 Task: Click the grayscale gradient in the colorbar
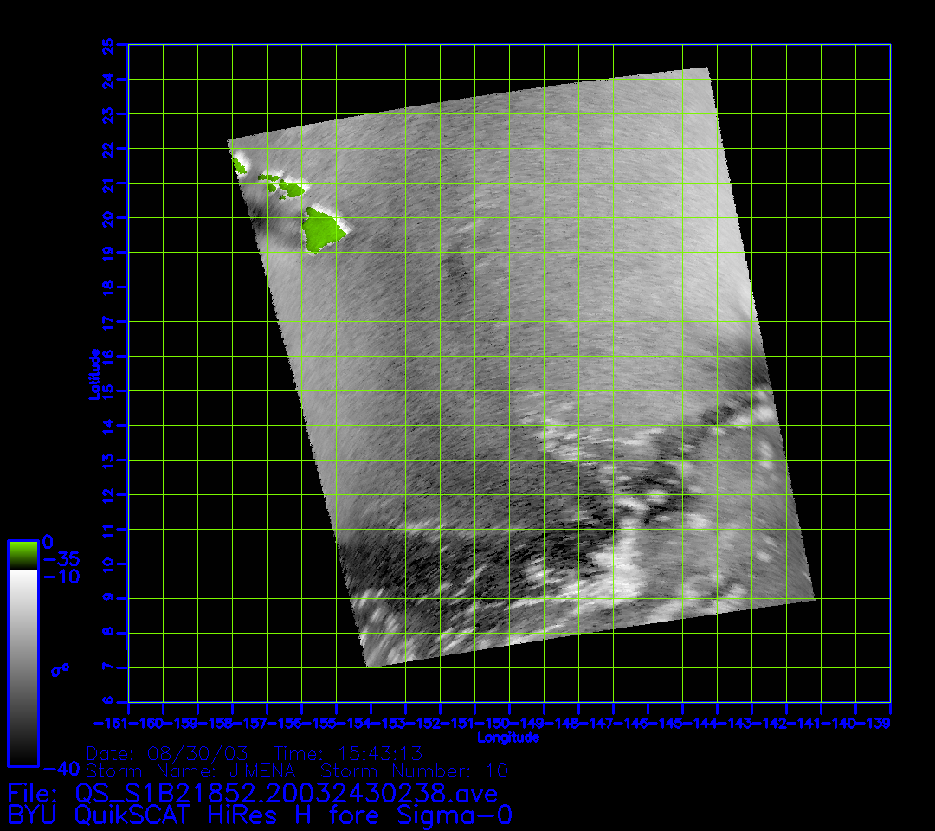click(x=23, y=667)
